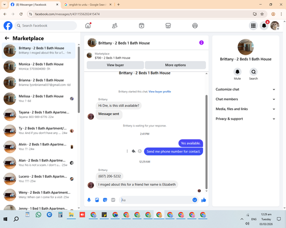
Task: Click the large listing photo in the info panel
Action: point(245,47)
